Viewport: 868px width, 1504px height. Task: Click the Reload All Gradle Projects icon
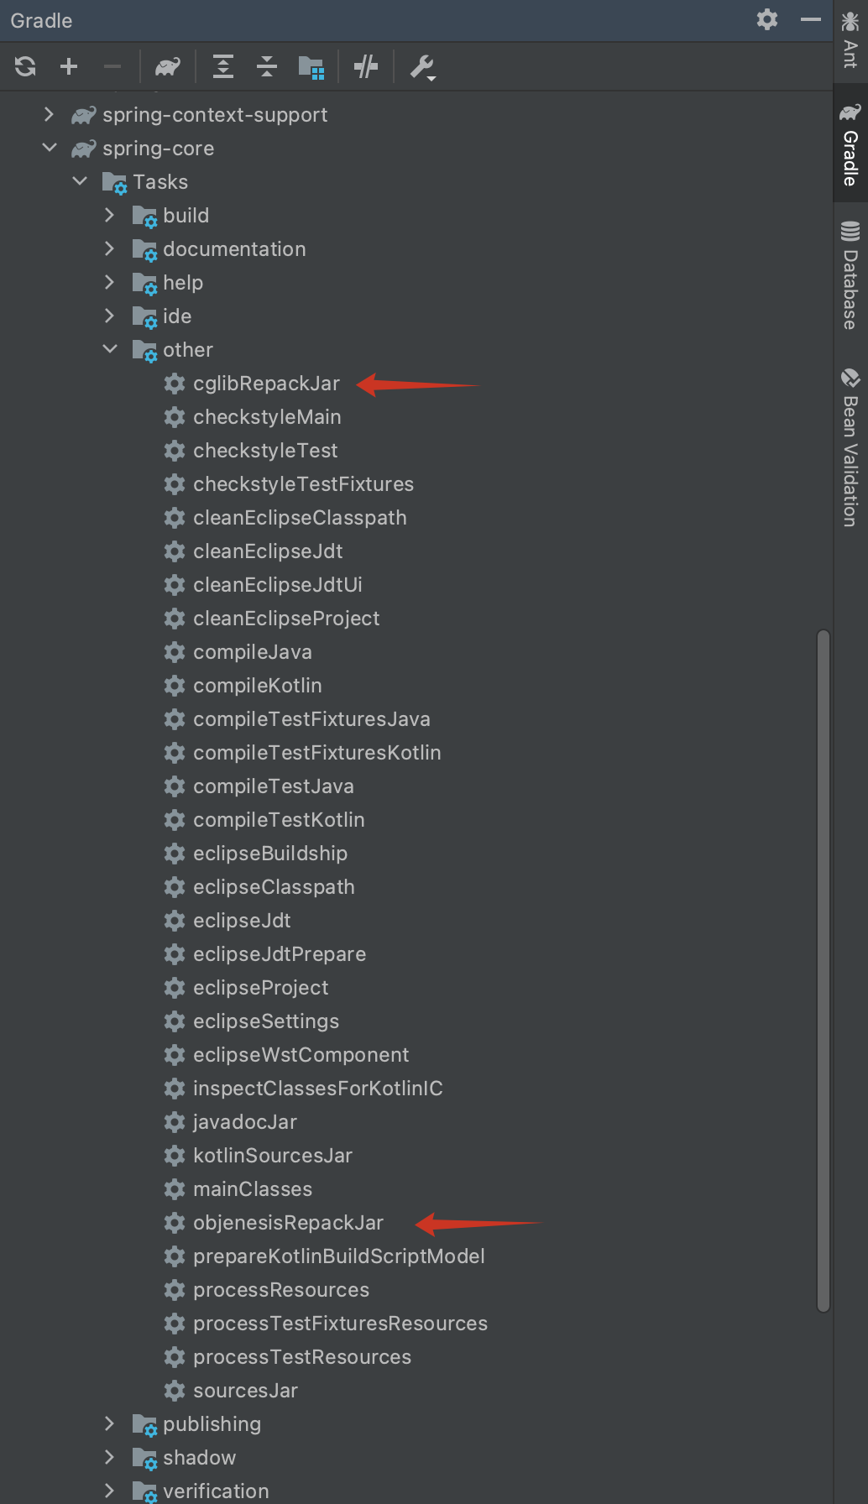(x=25, y=66)
